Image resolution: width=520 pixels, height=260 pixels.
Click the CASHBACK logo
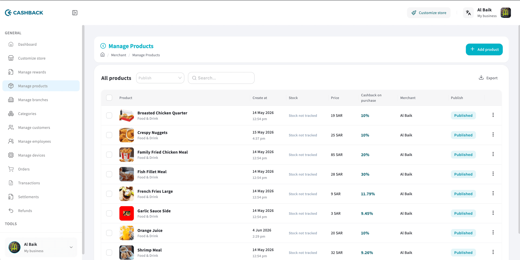click(24, 13)
